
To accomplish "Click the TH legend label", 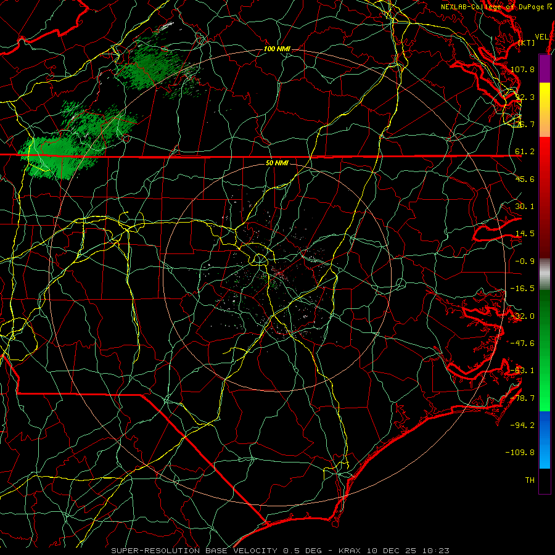I will pyautogui.click(x=530, y=480).
